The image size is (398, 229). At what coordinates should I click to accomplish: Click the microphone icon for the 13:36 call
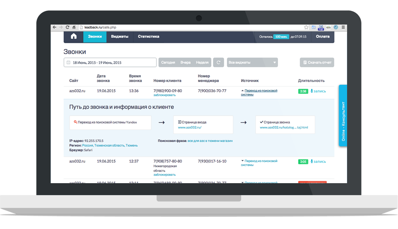pyautogui.click(x=312, y=91)
